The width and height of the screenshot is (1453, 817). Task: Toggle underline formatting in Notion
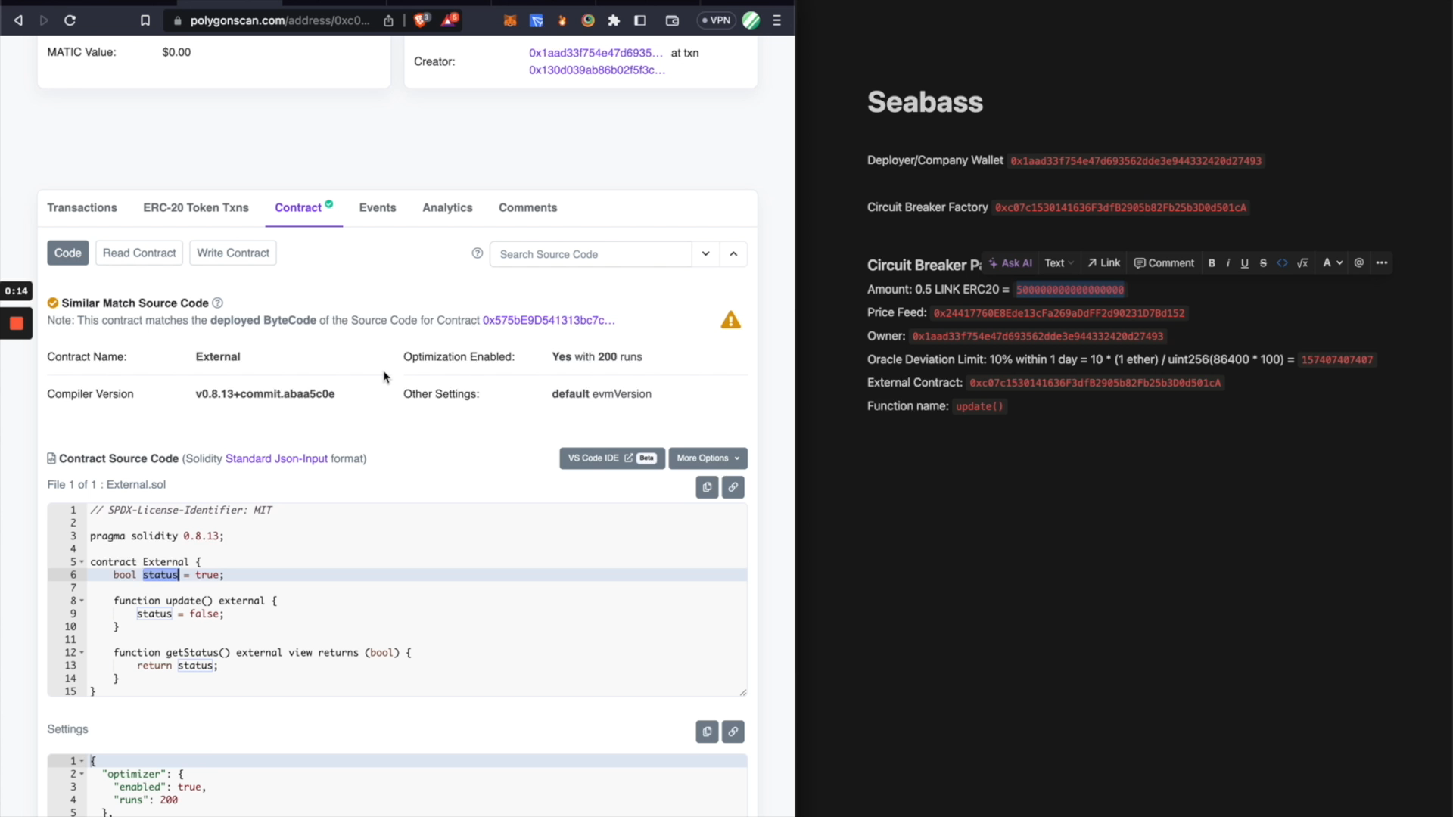click(1244, 262)
